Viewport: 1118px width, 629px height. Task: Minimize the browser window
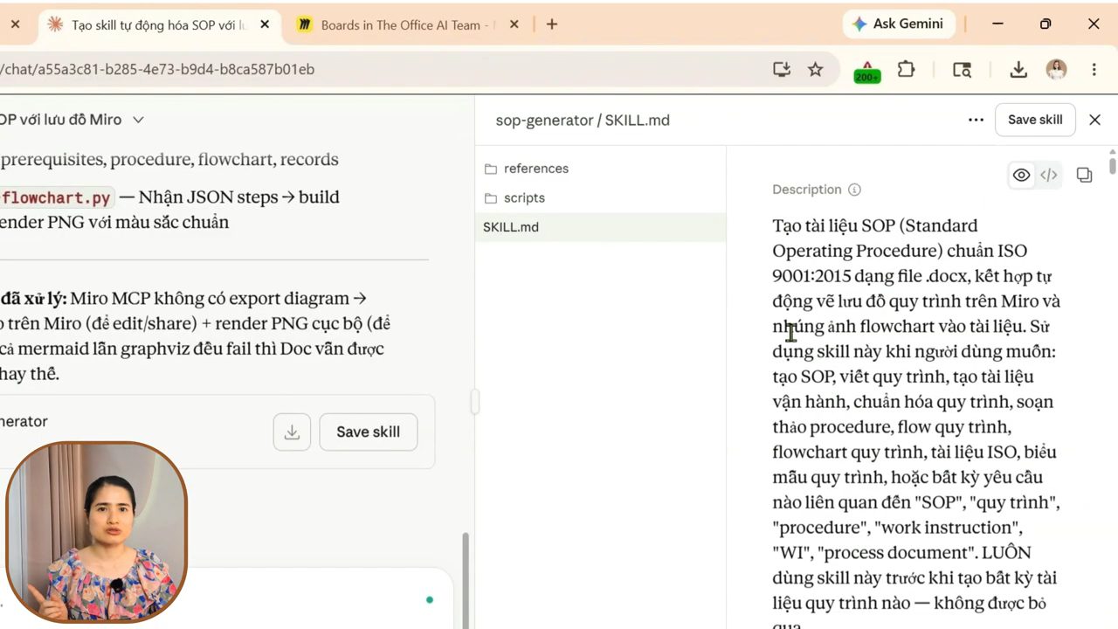click(x=997, y=24)
